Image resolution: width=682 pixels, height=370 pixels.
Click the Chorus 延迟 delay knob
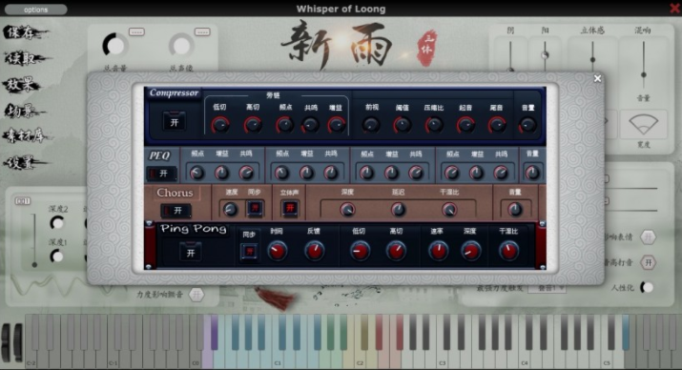tap(398, 210)
